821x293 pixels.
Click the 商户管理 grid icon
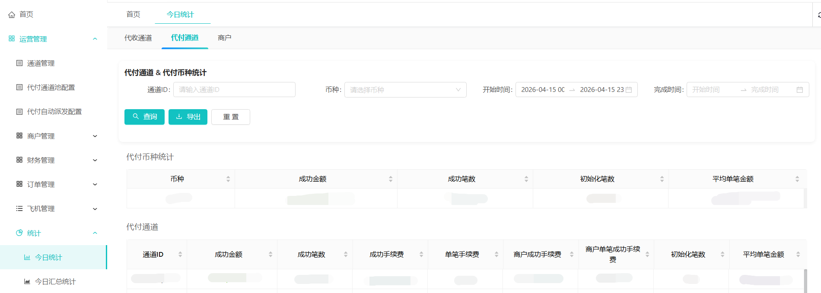(x=19, y=135)
